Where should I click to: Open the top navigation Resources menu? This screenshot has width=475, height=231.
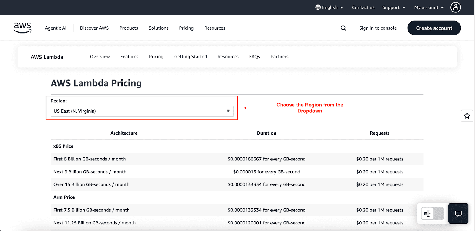pos(215,28)
